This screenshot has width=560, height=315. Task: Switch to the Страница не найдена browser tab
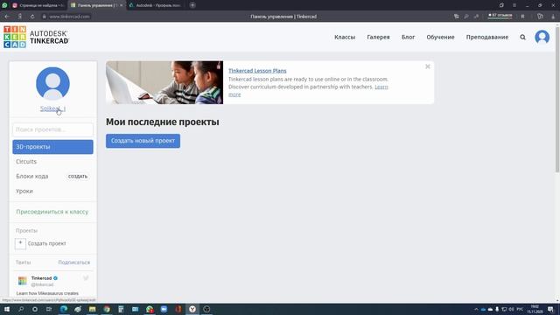[38, 5]
